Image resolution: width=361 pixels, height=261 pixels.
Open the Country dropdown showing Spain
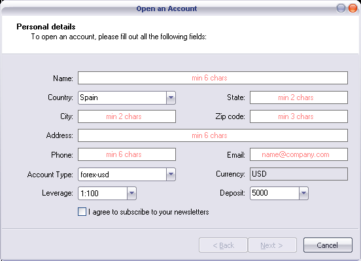(x=127, y=97)
